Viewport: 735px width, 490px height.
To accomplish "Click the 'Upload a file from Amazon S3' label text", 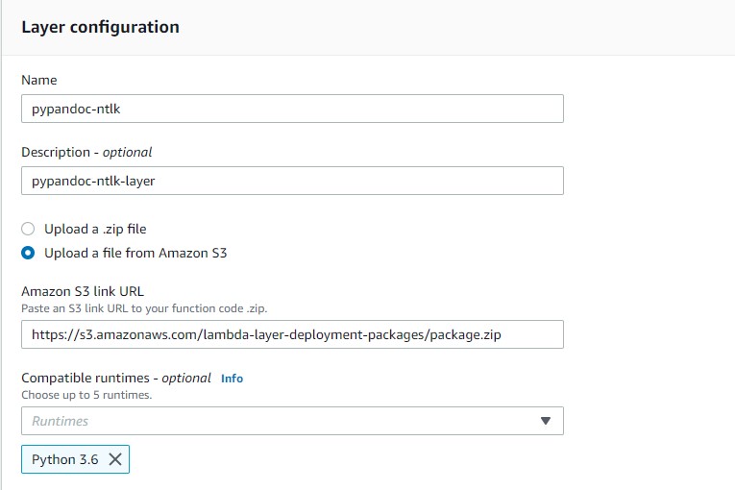I will [135, 253].
